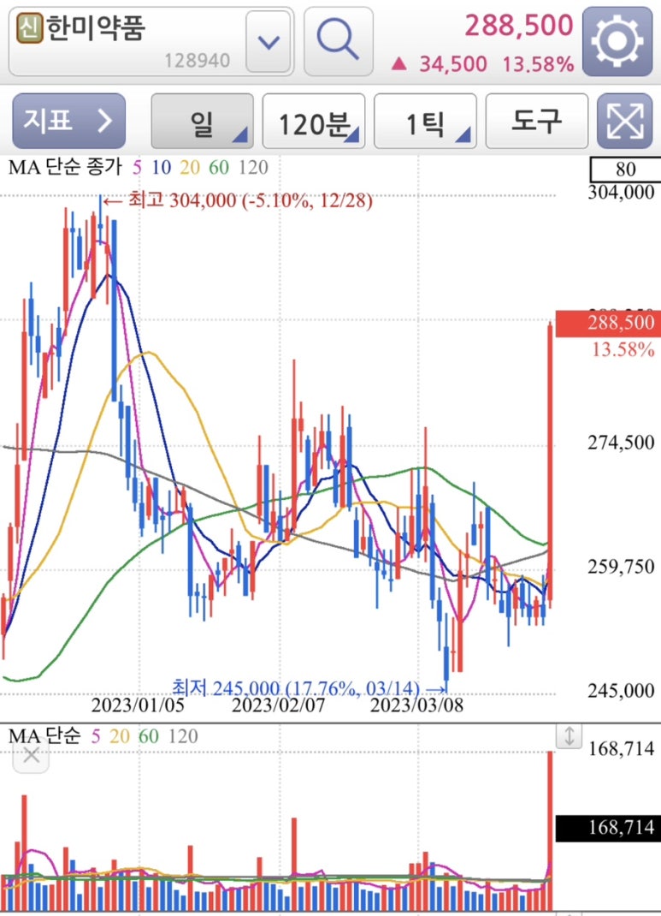Tap the 한미약품 stock name field

tap(151, 41)
